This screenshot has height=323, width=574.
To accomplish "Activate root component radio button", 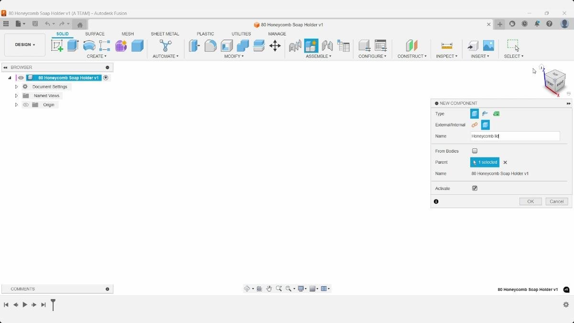I will pos(106,78).
